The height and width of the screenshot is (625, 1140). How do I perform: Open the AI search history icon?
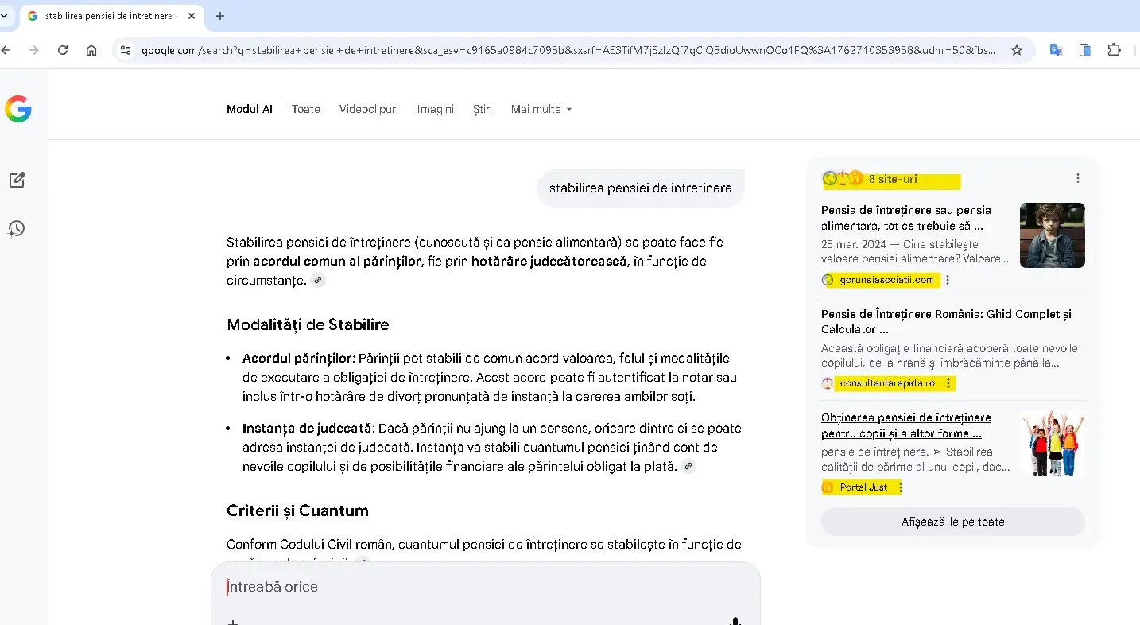17,229
